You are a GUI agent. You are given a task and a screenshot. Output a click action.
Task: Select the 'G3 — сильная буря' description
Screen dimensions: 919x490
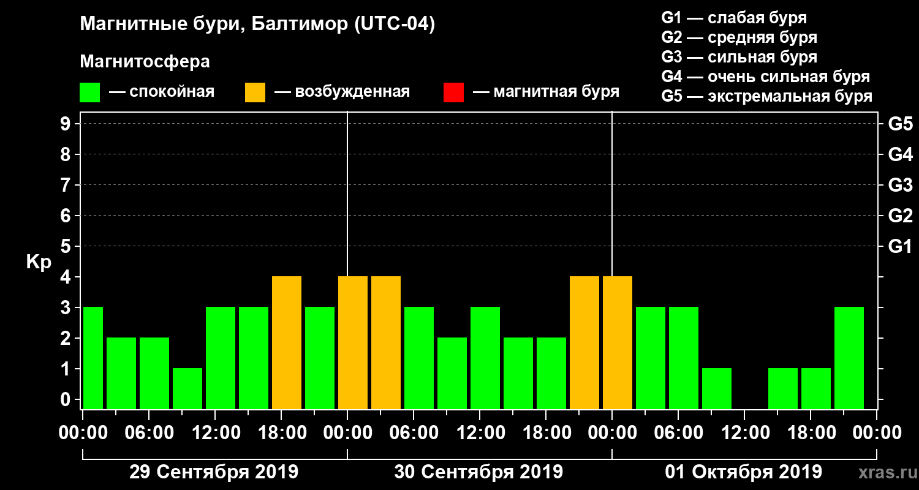pyautogui.click(x=739, y=57)
